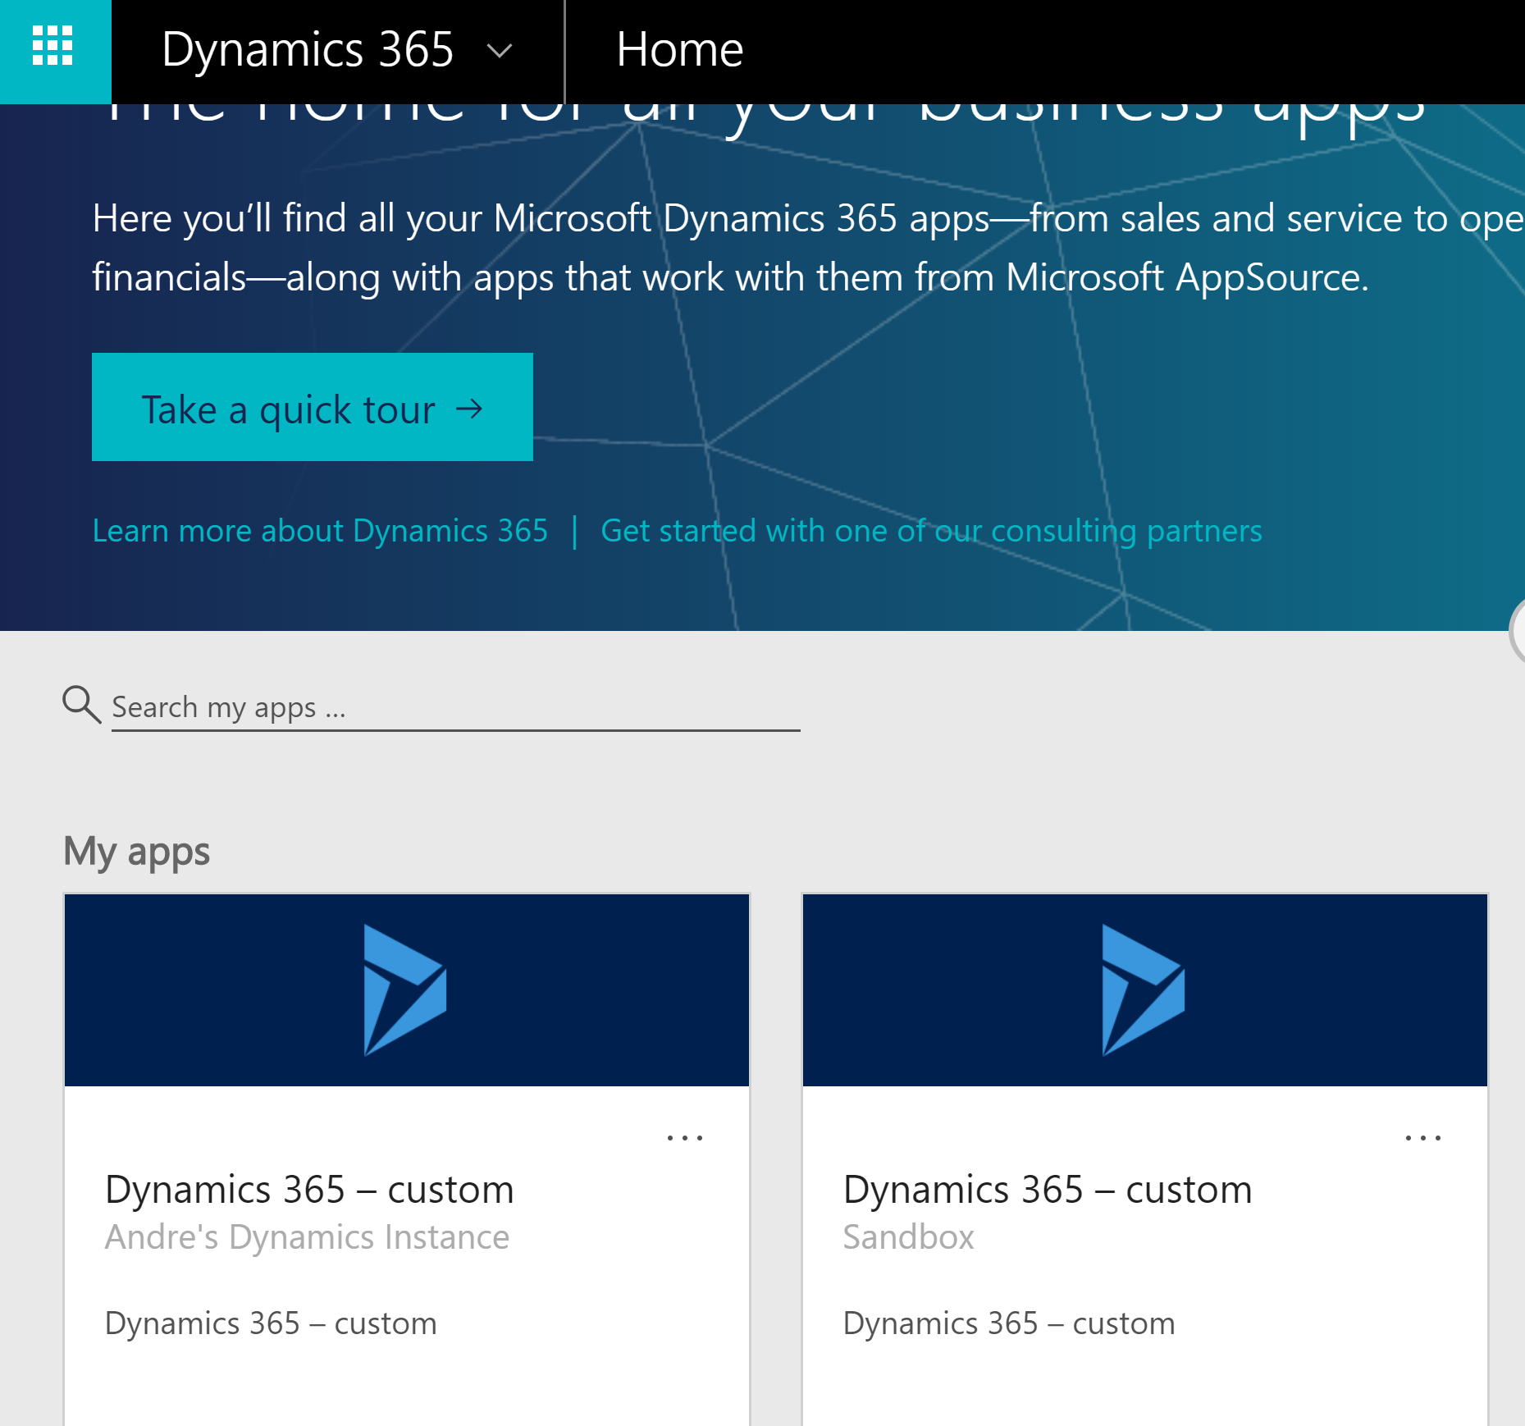Screen dimensions: 1525x1426
Task: Click the My apps section heading
Action: [137, 851]
